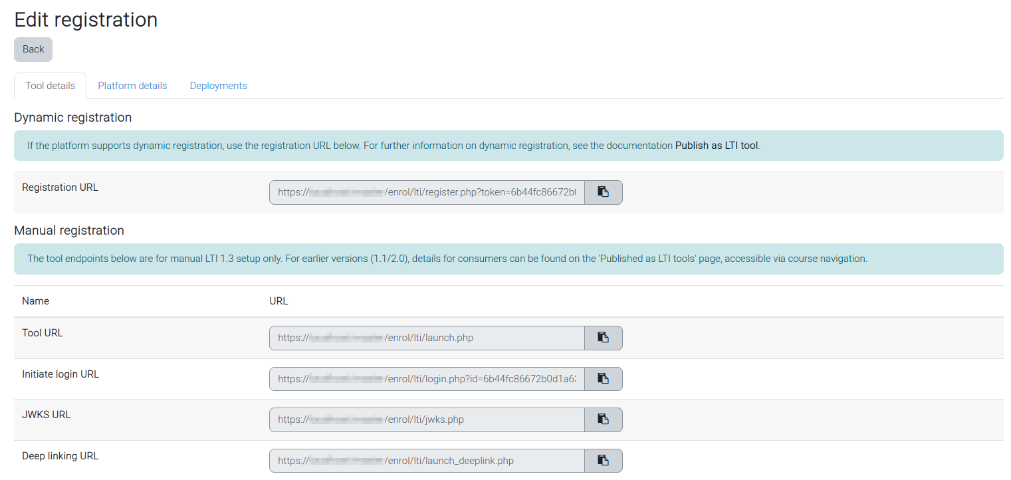
Task: Go back with the Back button
Action: pyautogui.click(x=33, y=49)
